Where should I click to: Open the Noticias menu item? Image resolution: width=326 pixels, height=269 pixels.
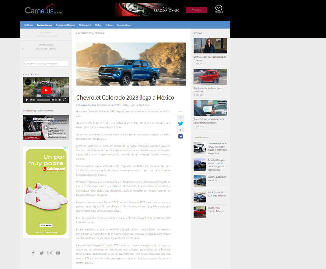click(29, 25)
